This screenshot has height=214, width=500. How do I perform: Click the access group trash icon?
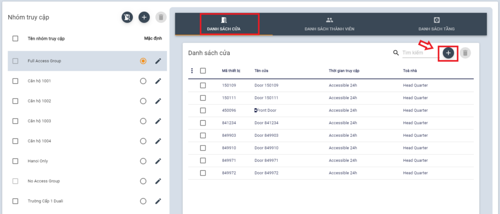[x=161, y=18]
